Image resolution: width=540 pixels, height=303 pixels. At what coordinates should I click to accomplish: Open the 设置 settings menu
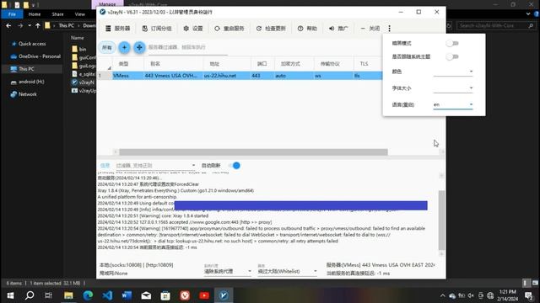click(193, 29)
